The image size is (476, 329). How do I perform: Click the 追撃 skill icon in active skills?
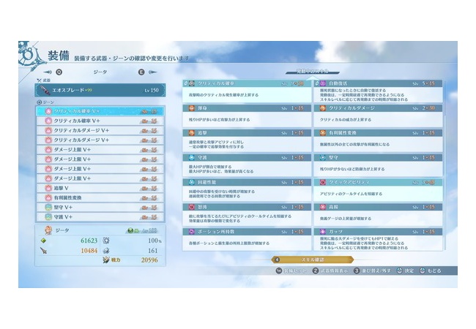tap(192, 133)
